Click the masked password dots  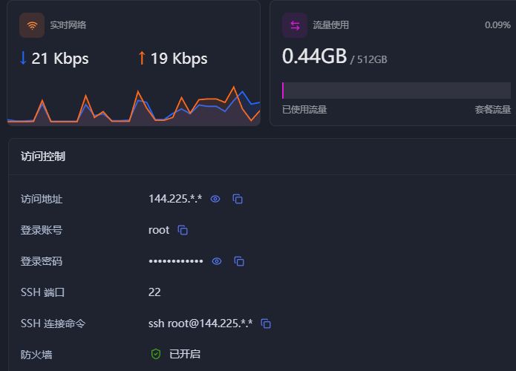[x=176, y=261]
